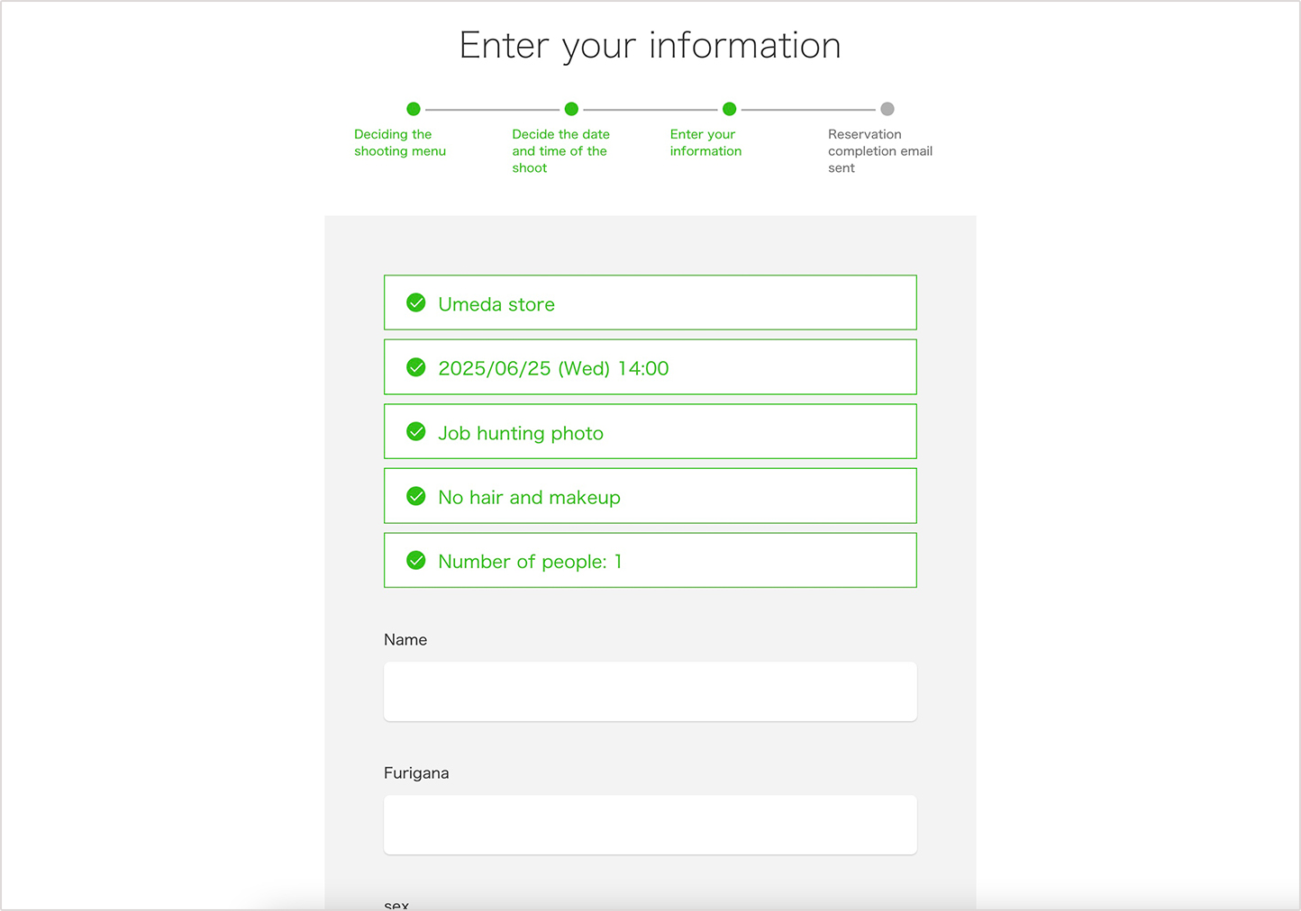Click inside the Name input field

[x=650, y=691]
